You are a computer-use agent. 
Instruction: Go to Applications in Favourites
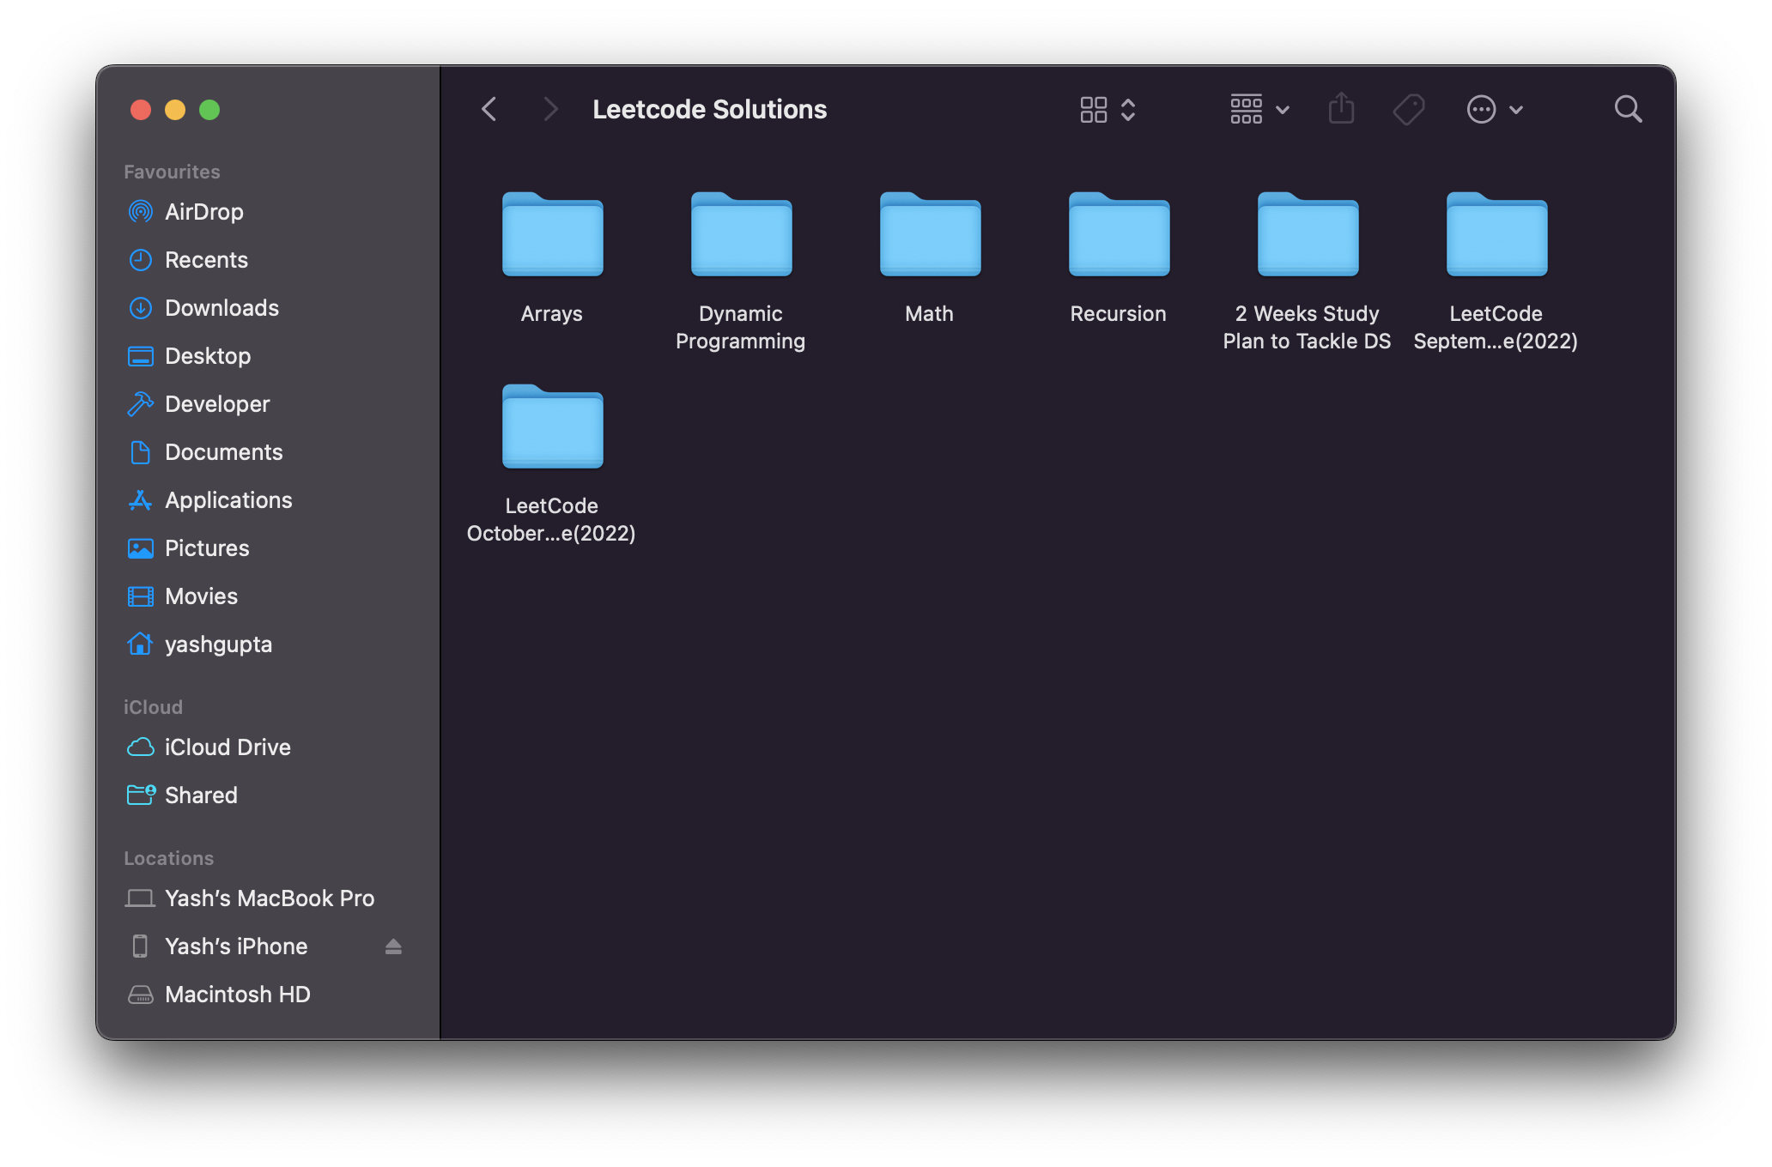tap(228, 500)
